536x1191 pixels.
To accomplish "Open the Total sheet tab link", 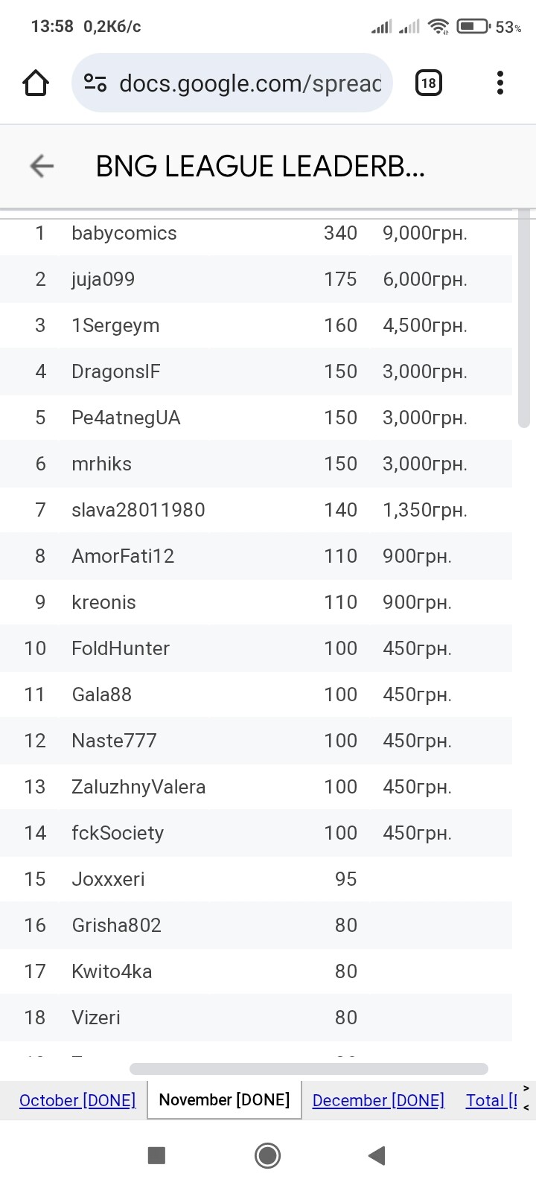I will click(x=491, y=1100).
